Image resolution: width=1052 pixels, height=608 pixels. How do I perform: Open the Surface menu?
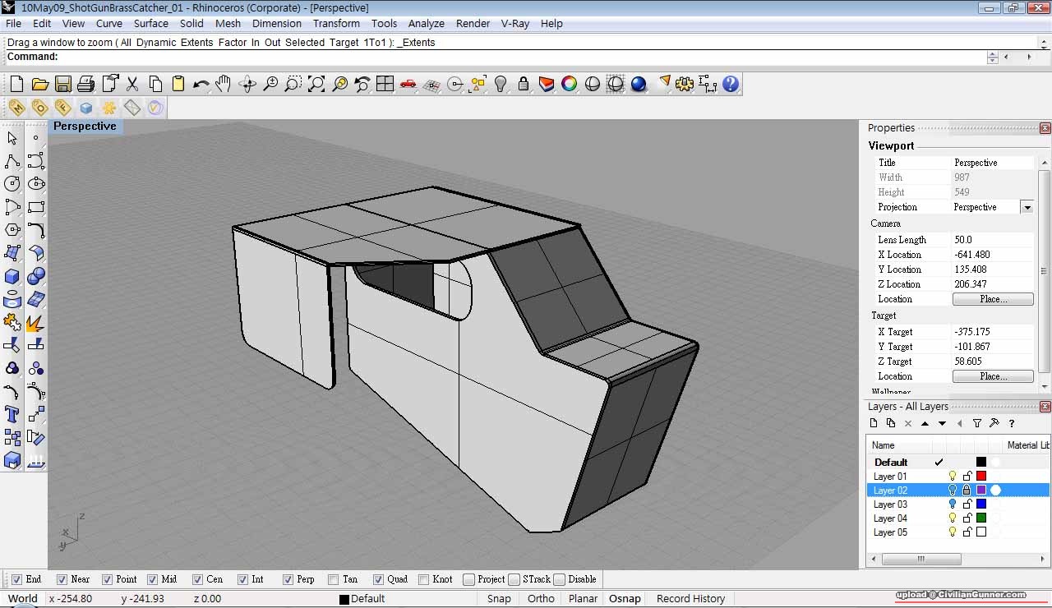(150, 23)
